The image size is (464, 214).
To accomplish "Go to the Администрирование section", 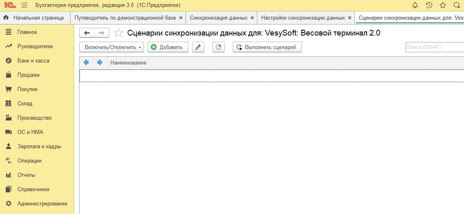I will (x=42, y=204).
